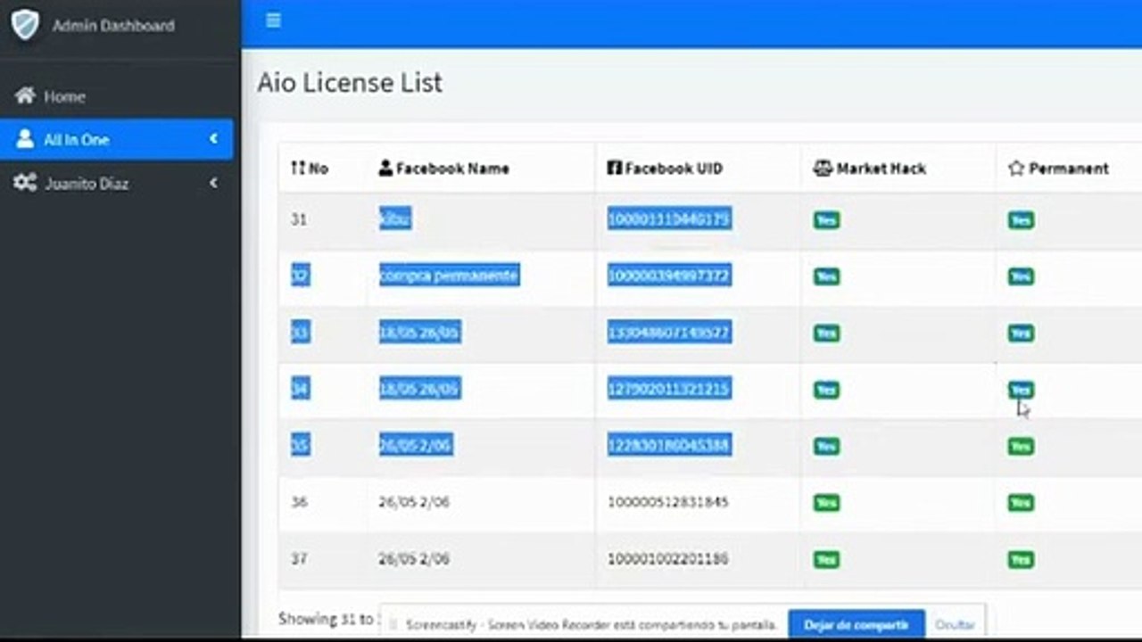Click the Admin Dashboard title link
Viewport: 1142px width, 642px height.
[x=113, y=25]
